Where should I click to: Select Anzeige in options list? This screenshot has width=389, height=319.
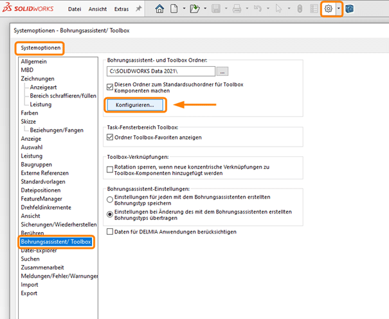[31, 139]
